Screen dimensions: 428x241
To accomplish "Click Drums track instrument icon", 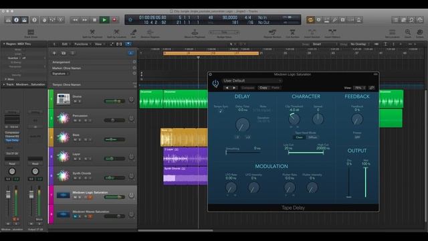I will 64,99.
